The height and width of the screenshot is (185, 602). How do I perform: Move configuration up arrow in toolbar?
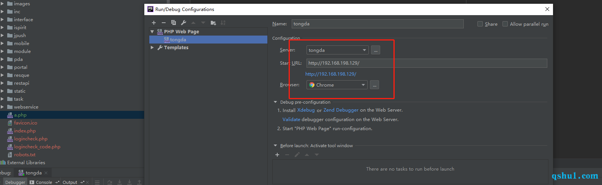(193, 23)
